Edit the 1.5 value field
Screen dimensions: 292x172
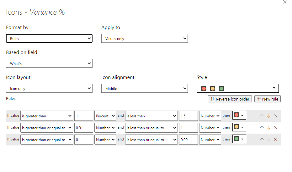[x=188, y=116]
